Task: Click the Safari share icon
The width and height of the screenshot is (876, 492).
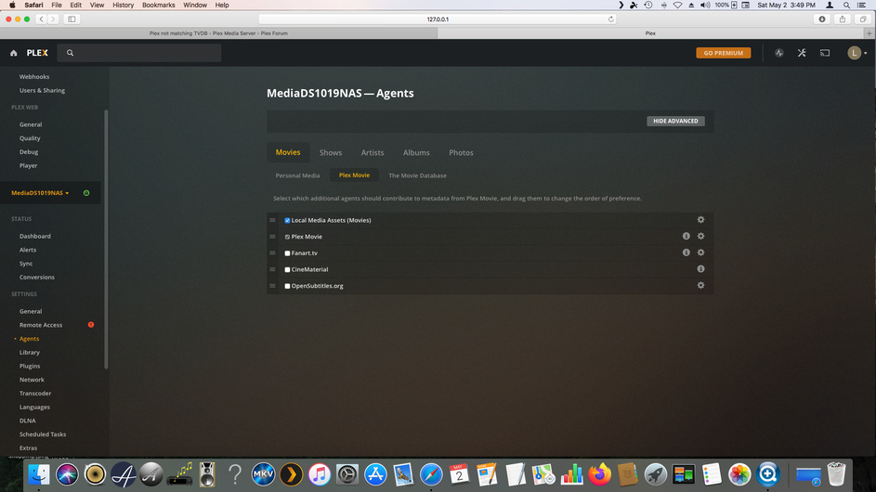Action: click(843, 19)
